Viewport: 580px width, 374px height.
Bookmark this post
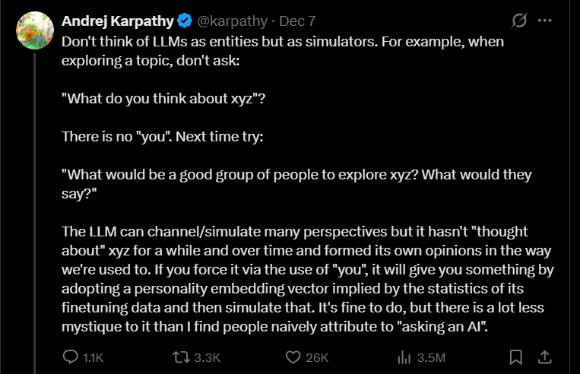click(x=515, y=357)
